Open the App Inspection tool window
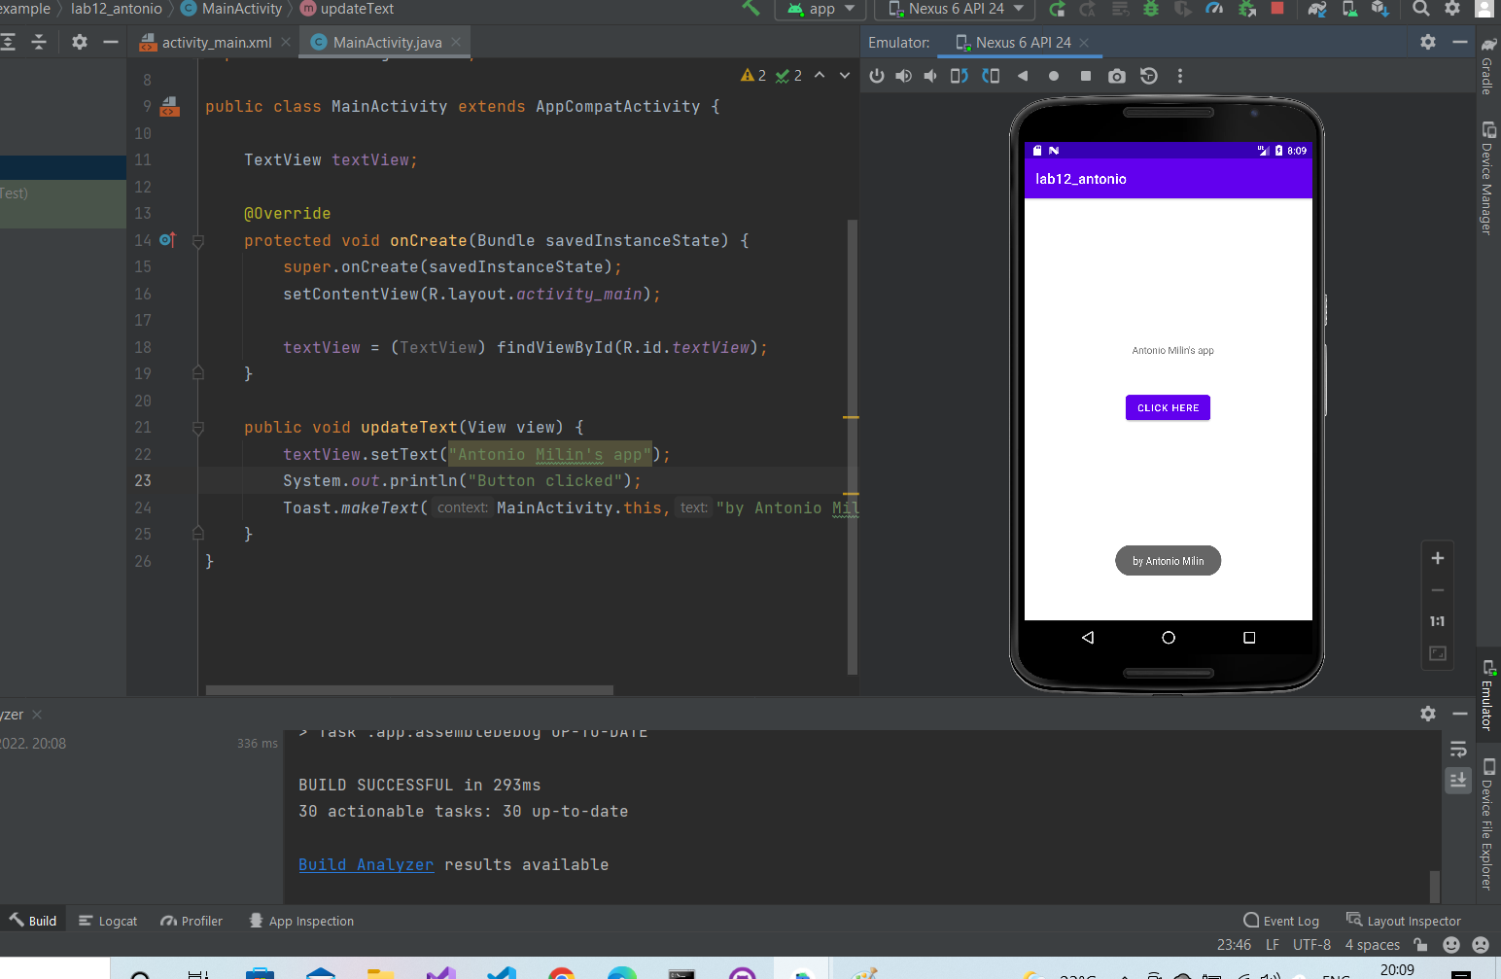This screenshot has height=979, width=1501. point(301,921)
